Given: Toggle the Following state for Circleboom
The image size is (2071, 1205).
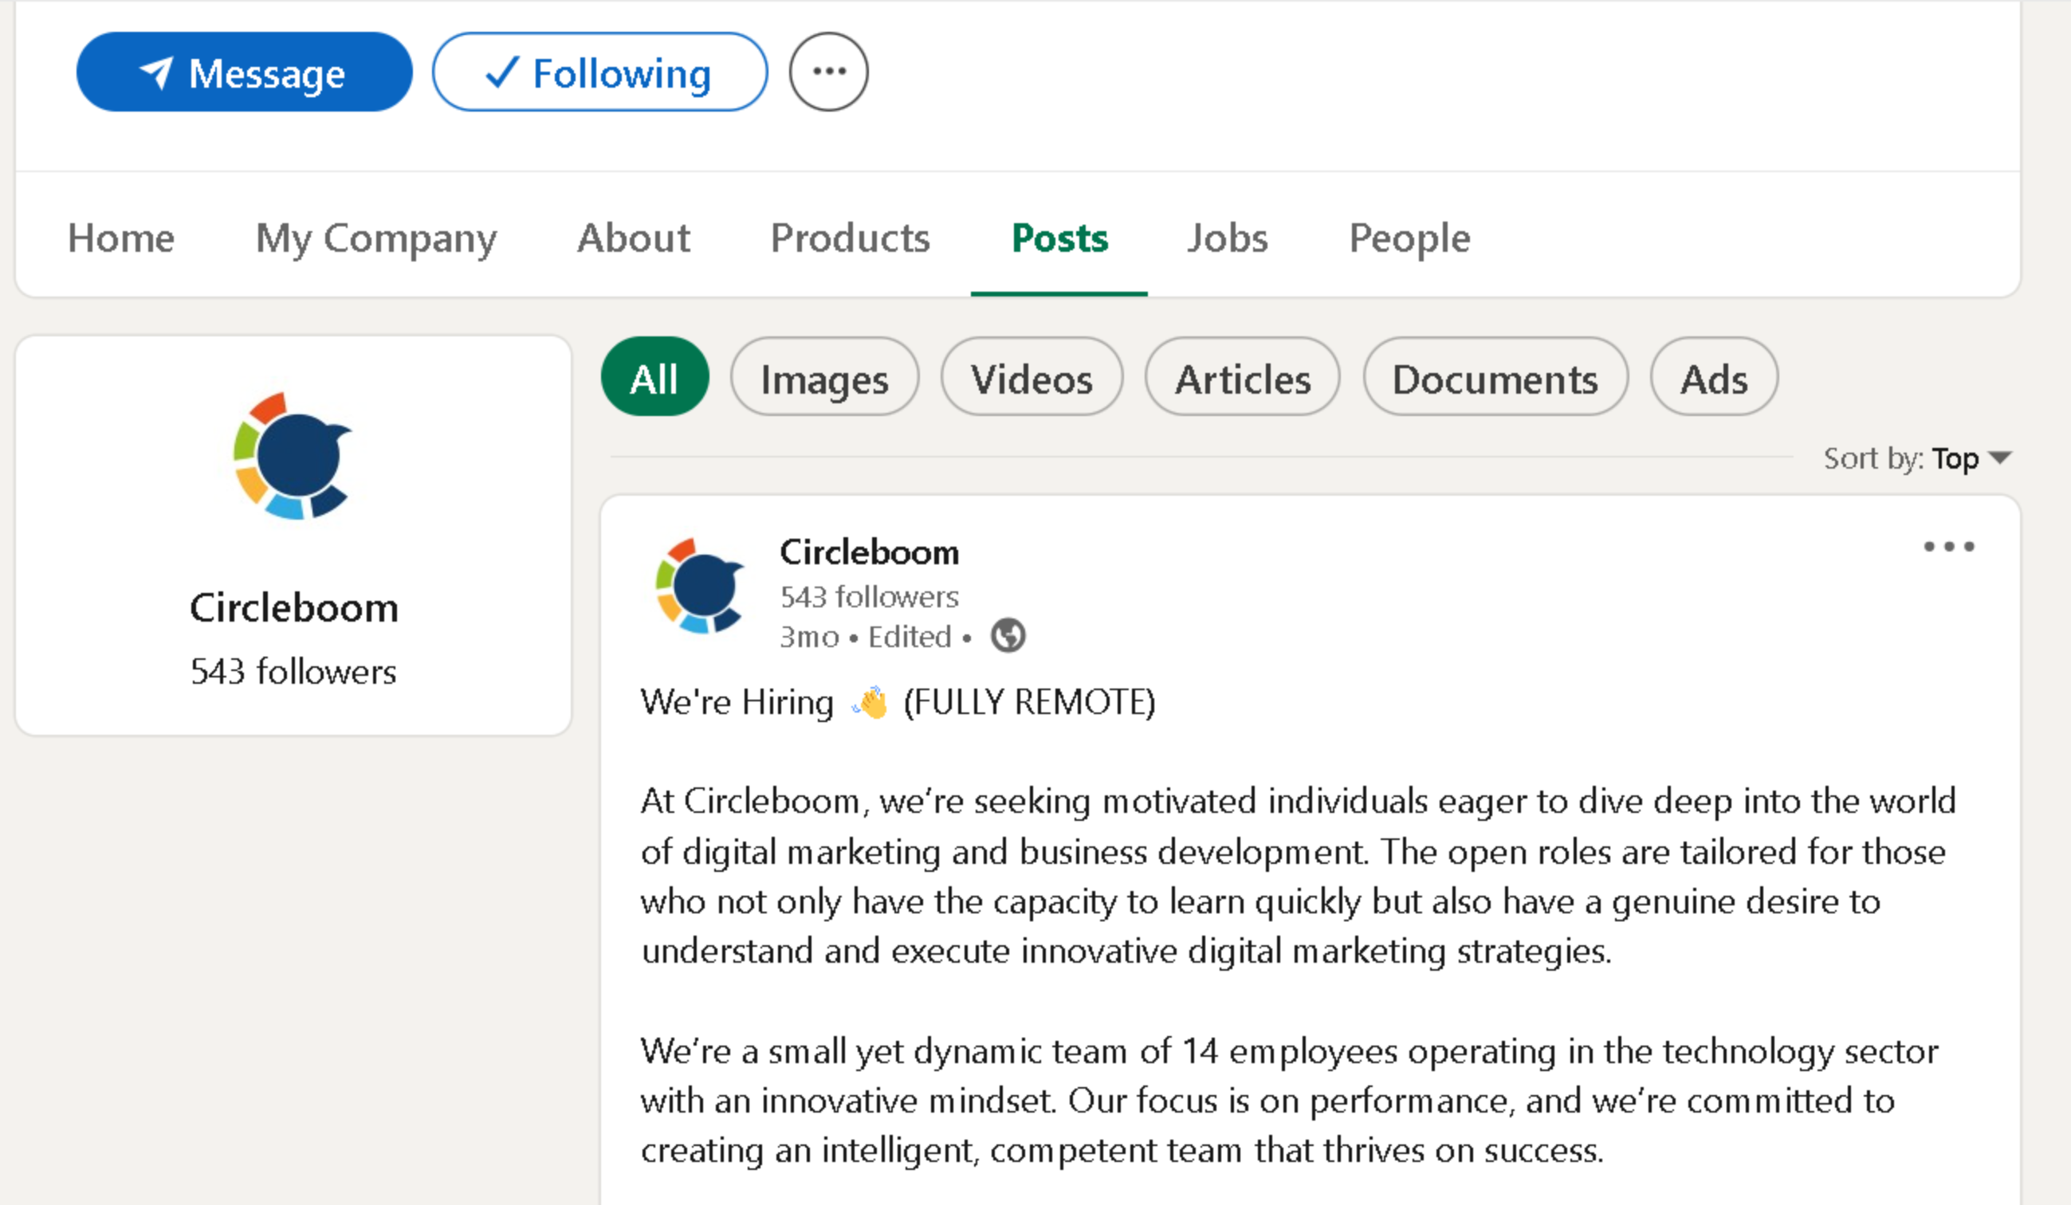Looking at the screenshot, I should (600, 73).
